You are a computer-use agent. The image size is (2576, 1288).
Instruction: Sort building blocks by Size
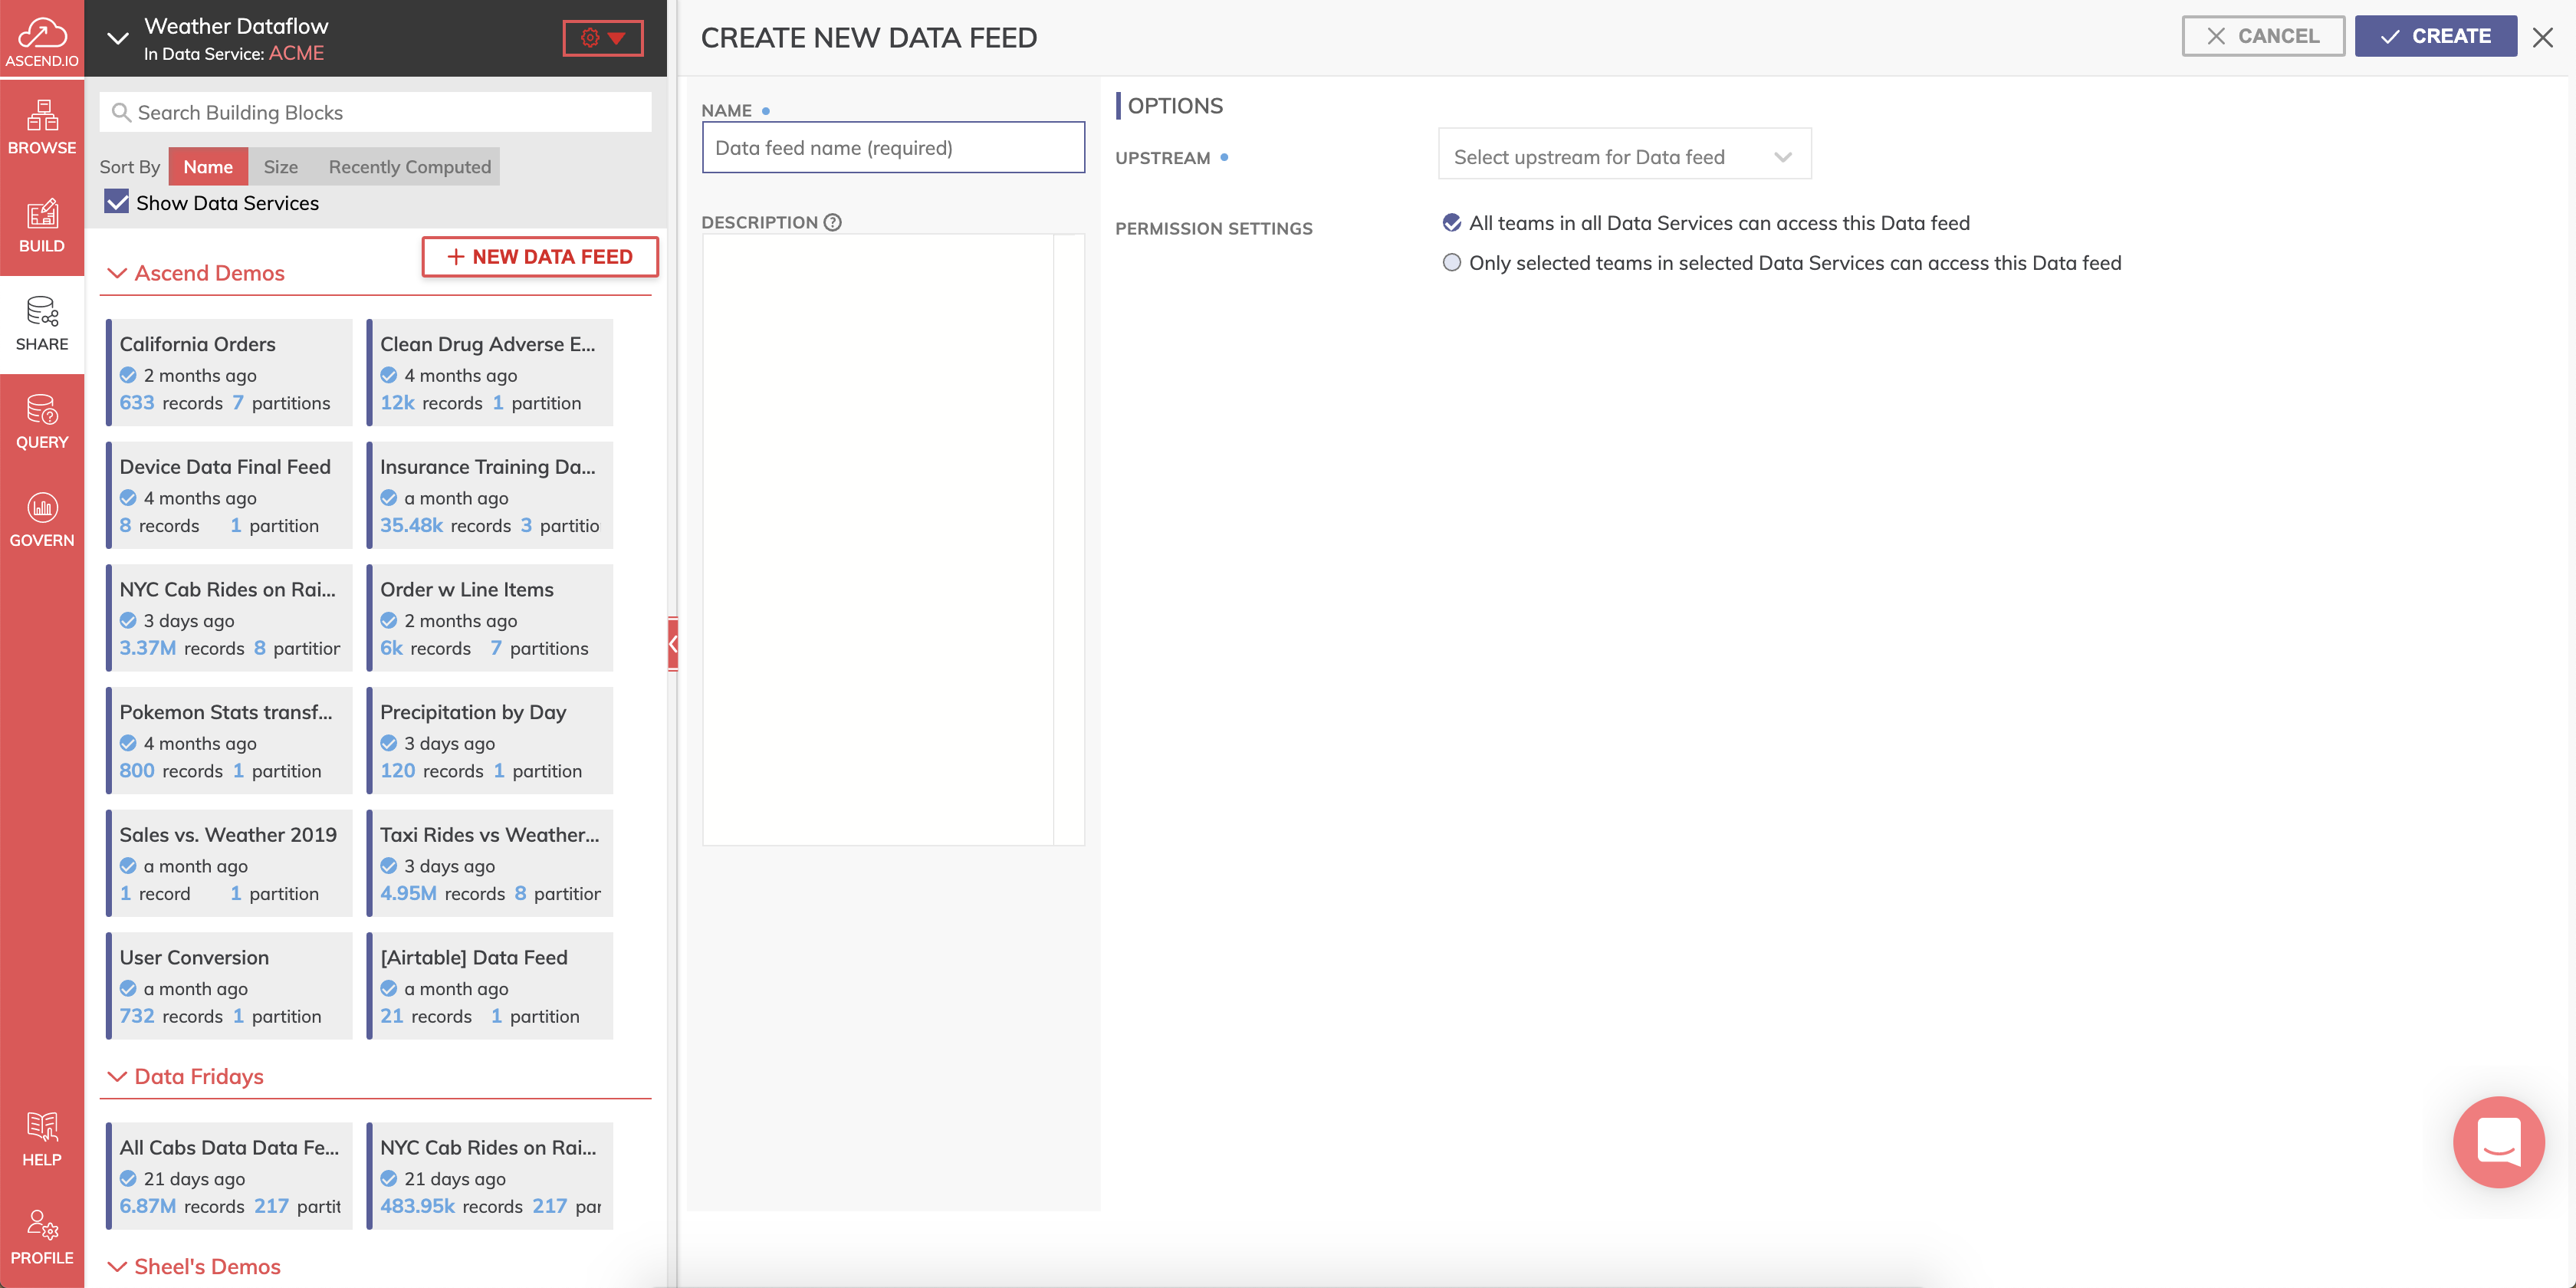280,166
